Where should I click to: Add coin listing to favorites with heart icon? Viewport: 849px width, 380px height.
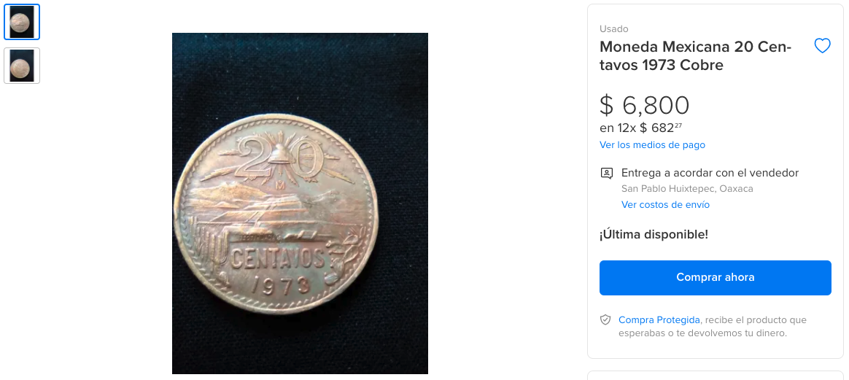pyautogui.click(x=822, y=47)
